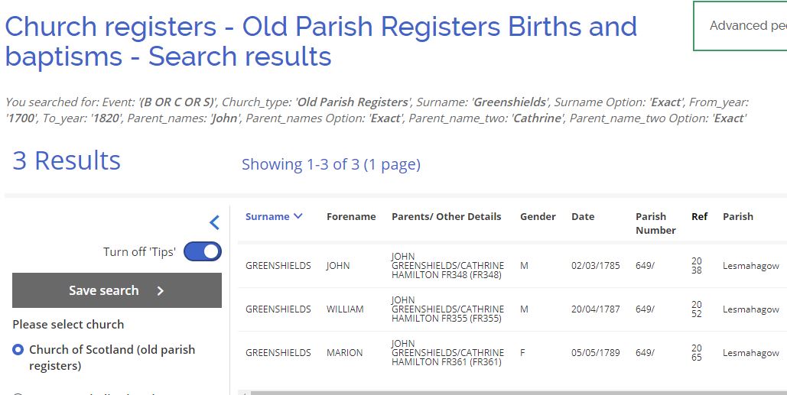Sort by Forename column header

click(351, 216)
